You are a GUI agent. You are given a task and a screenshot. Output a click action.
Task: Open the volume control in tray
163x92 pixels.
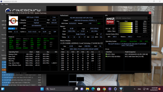(147, 89)
